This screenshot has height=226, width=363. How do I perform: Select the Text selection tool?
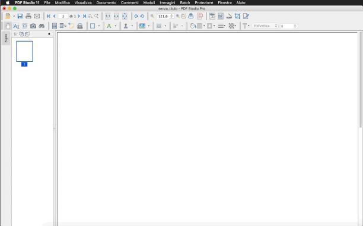tap(16, 26)
